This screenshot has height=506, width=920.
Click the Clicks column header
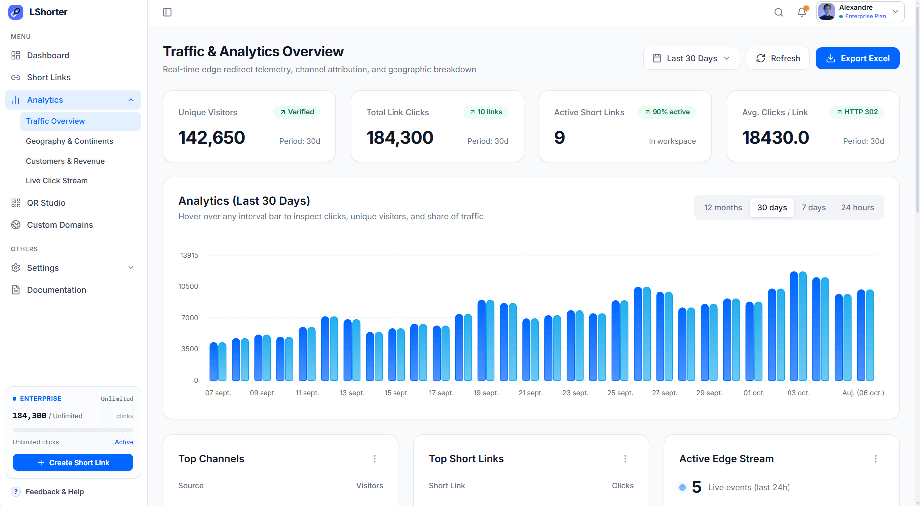[x=623, y=486]
